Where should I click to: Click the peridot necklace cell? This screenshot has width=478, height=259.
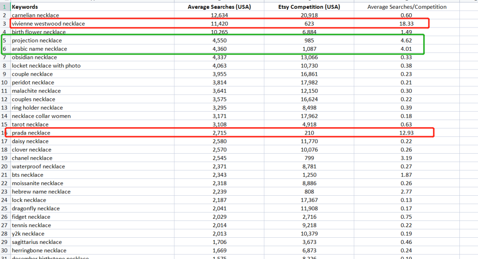coord(93,82)
